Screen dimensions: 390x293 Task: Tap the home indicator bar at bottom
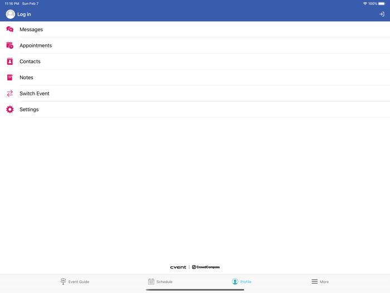point(195,290)
